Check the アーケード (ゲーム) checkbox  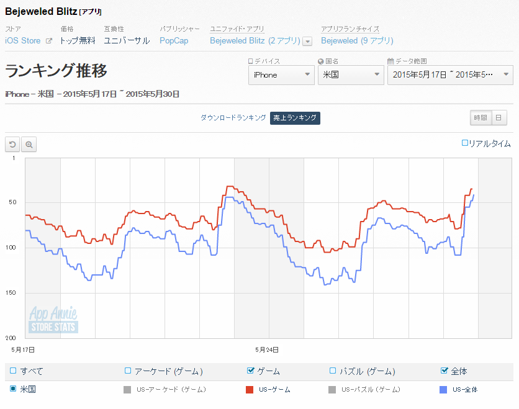pyautogui.click(x=128, y=371)
